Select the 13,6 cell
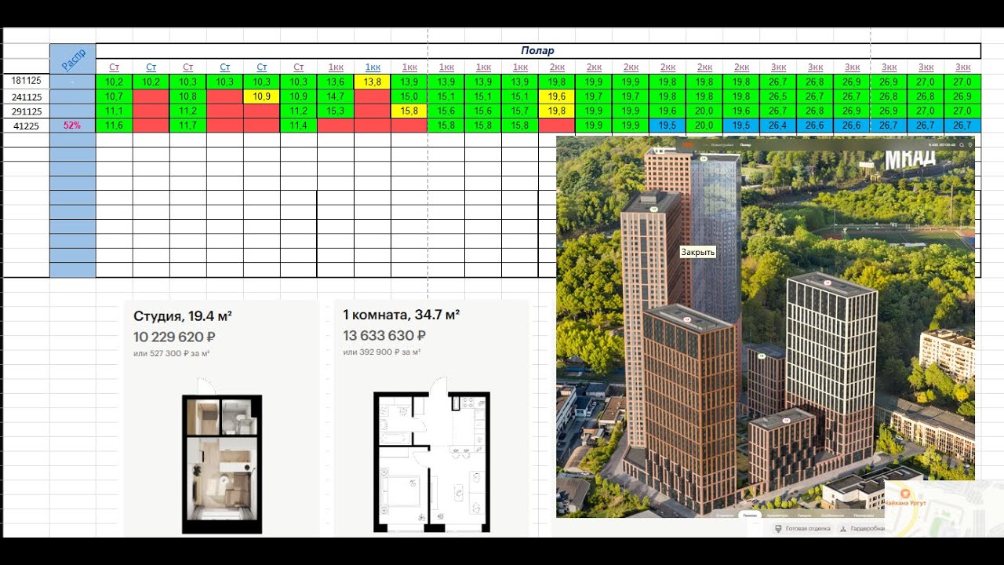Viewport: 1004px width, 565px height. coord(336,82)
